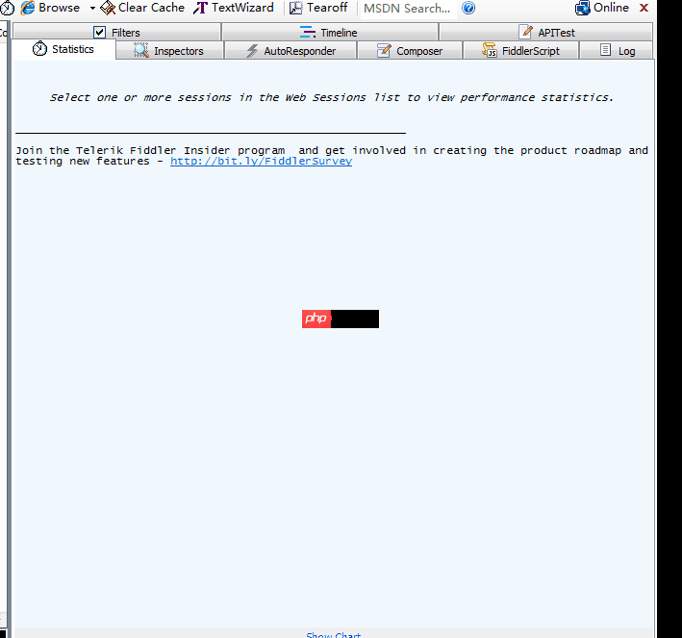Toggle the Filters tab checkbox
The image size is (682, 638).
click(x=100, y=32)
